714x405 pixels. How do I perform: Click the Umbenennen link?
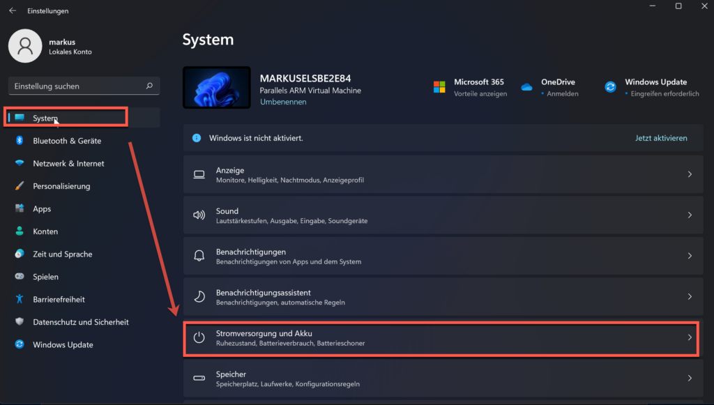283,102
